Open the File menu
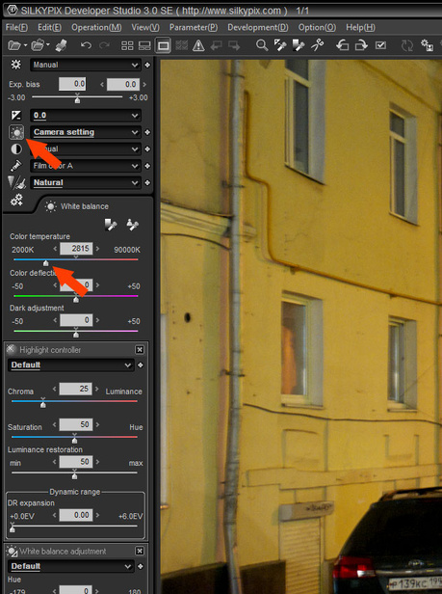The width and height of the screenshot is (442, 594). [x=16, y=27]
